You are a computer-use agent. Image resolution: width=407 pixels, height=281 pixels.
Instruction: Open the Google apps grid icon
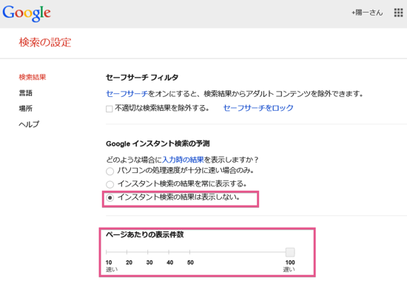click(398, 13)
